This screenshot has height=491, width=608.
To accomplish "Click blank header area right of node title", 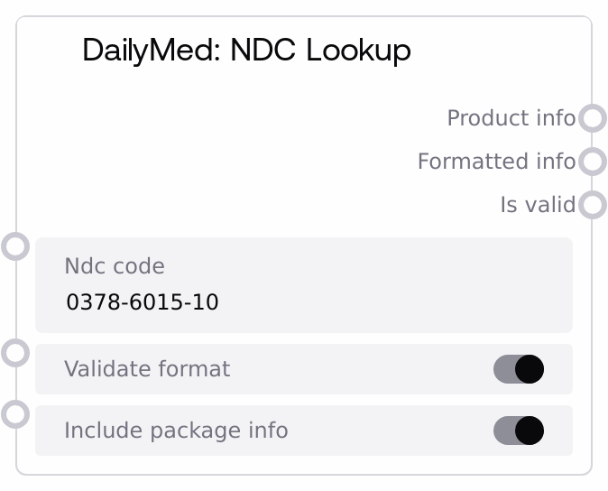I will point(505,51).
